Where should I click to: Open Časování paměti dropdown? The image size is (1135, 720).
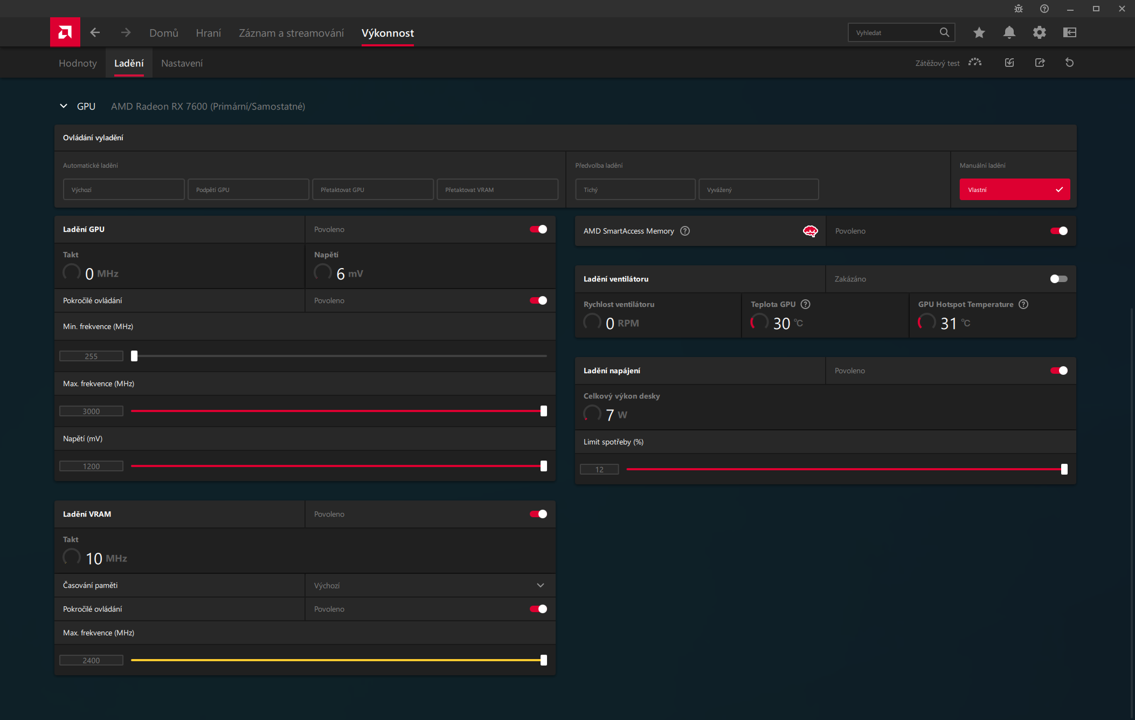click(x=430, y=585)
